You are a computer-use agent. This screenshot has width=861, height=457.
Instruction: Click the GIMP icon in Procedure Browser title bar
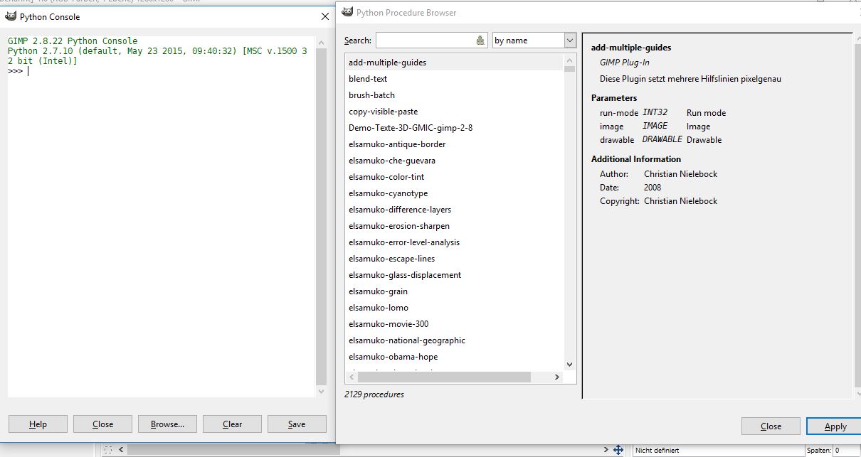click(x=347, y=11)
